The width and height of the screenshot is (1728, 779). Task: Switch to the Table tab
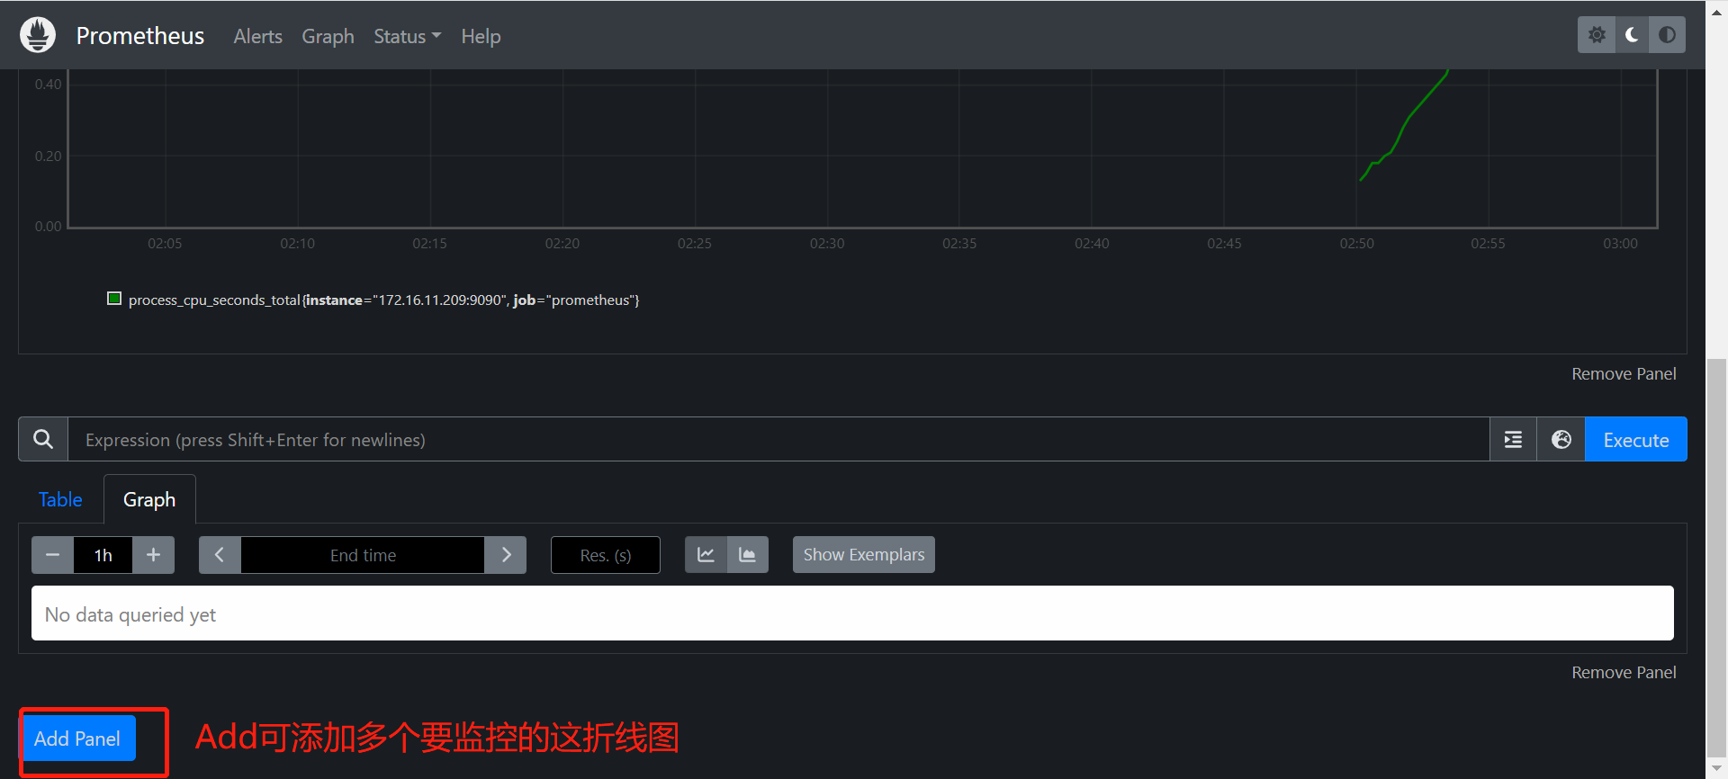(x=60, y=499)
